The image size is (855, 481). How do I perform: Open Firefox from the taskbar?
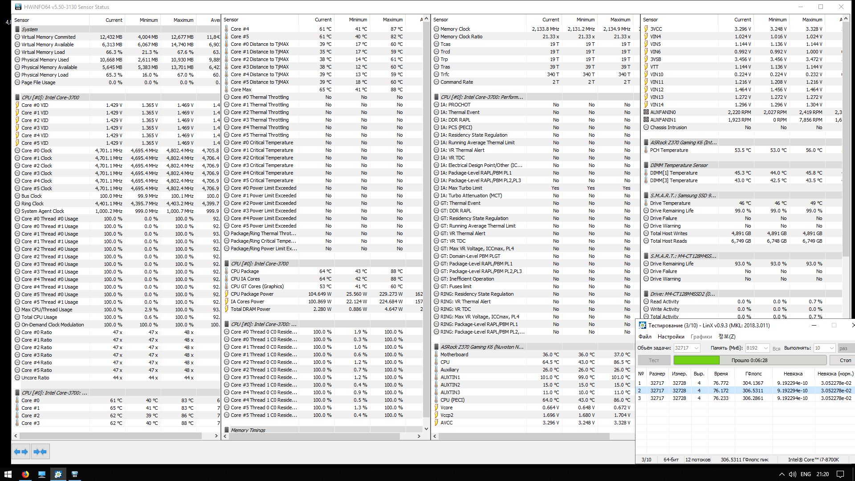25,474
